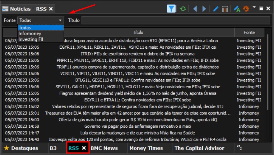Click the Título filter text field
The height and width of the screenshot is (155, 274).
click(176, 20)
